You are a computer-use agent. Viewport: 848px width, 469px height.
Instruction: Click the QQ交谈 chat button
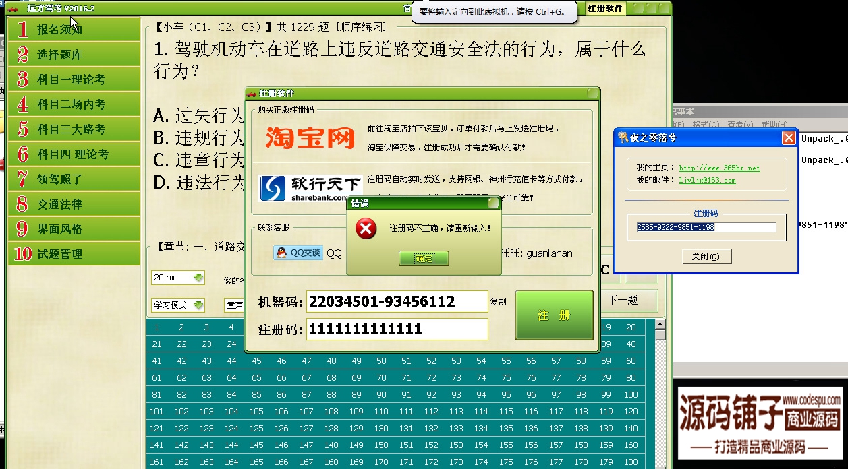pos(298,253)
